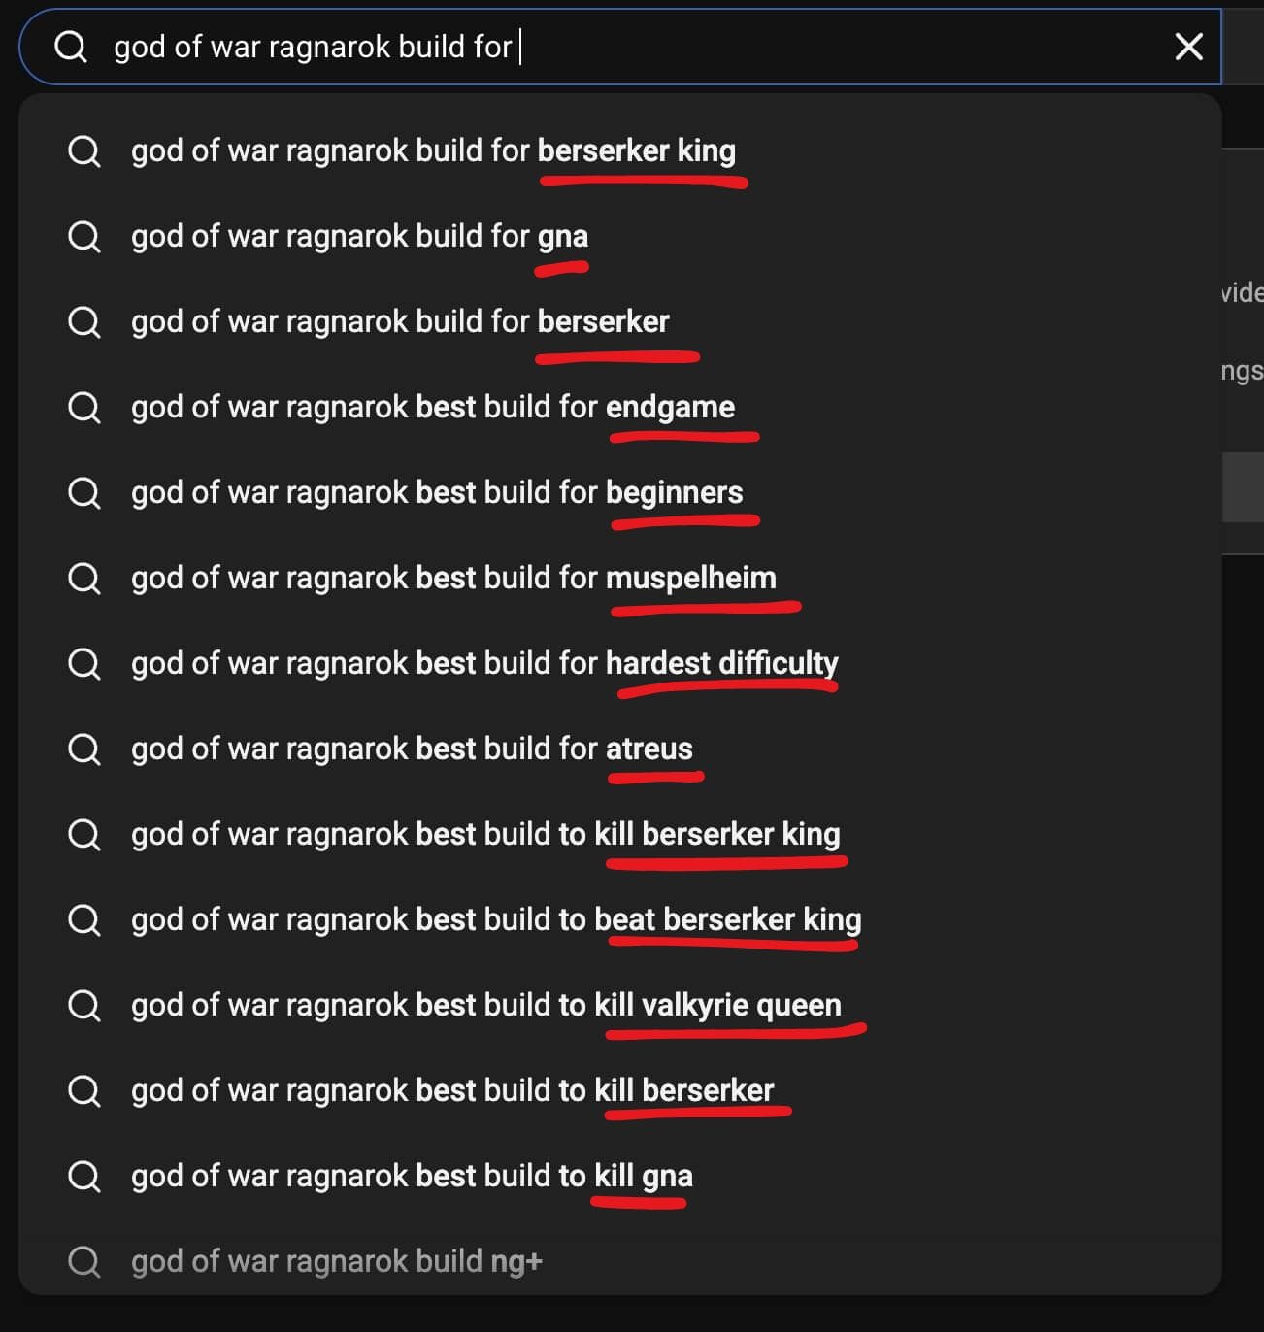The width and height of the screenshot is (1264, 1332).
Task: Select 'best build to kill gna' suggestion
Action: click(412, 1177)
